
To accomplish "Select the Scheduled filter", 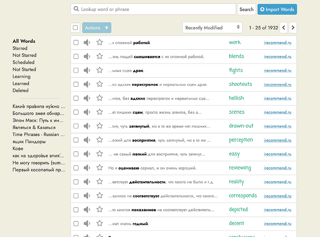I will (x=24, y=62).
